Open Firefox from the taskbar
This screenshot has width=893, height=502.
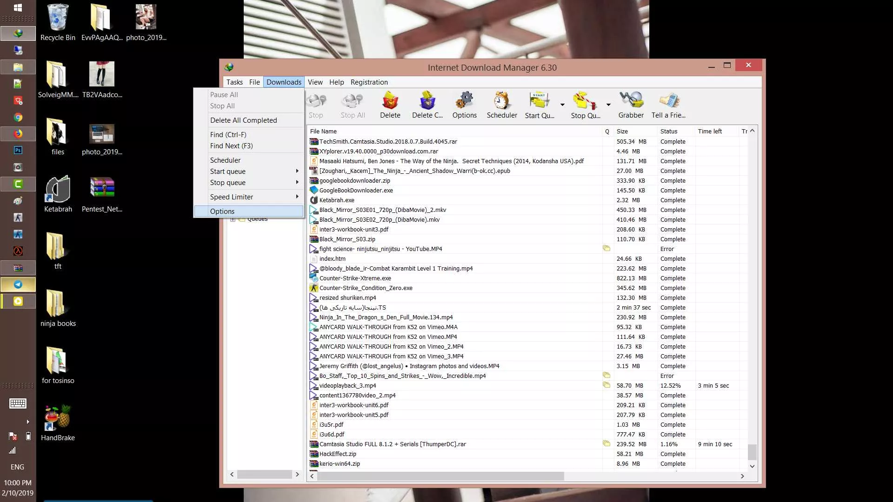tap(18, 134)
